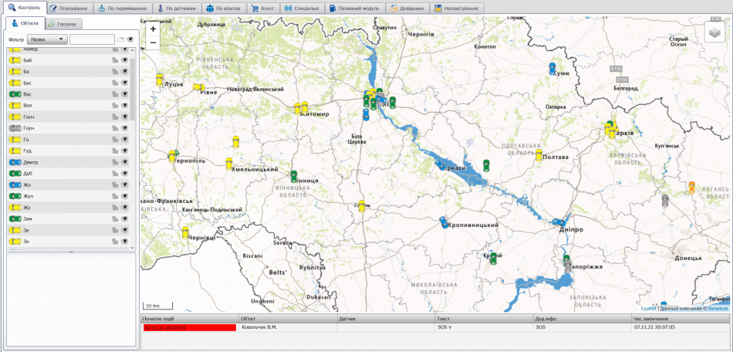Click the blue vehicle marker near Суми
This screenshot has height=352, width=733.
pos(552,68)
